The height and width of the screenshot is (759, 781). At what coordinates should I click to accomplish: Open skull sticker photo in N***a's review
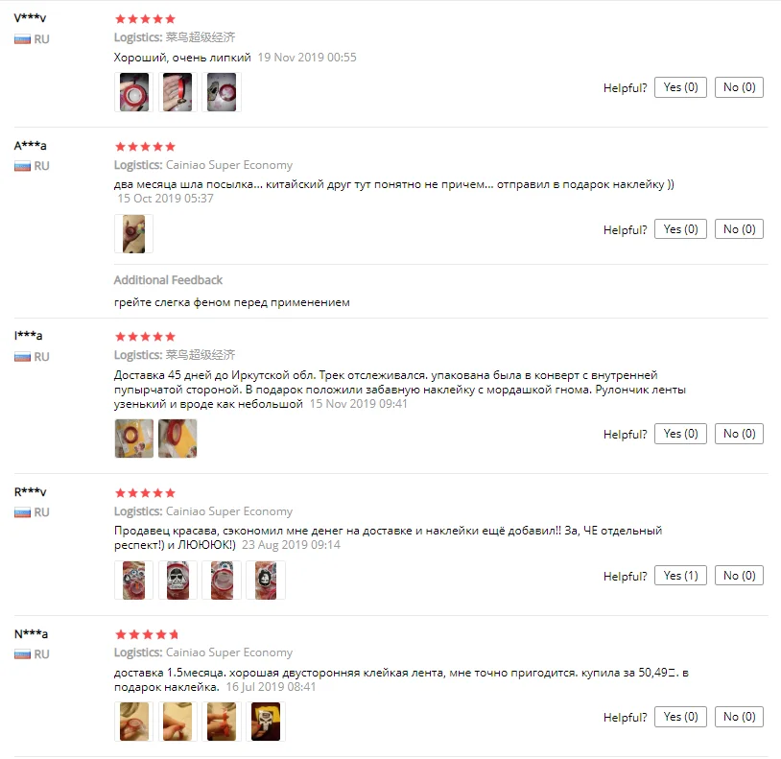pos(266,722)
